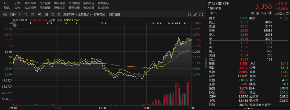Click the 涨停 price 3.681
This screenshot has width=290, height=110.
244,84
